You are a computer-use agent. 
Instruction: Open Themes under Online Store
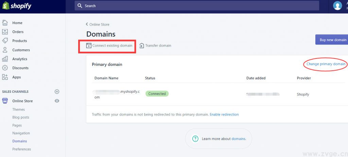coord(18,109)
